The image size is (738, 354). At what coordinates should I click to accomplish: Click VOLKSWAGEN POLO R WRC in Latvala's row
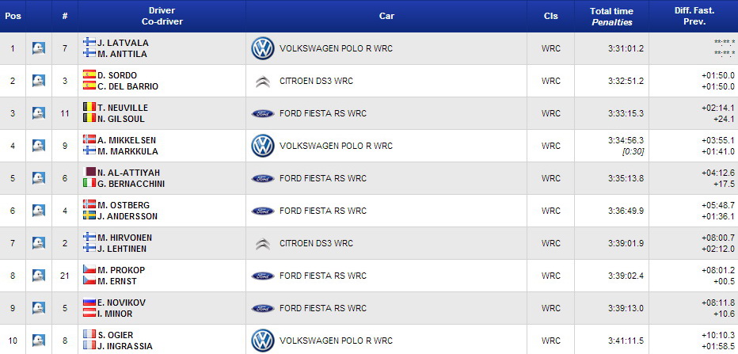336,48
